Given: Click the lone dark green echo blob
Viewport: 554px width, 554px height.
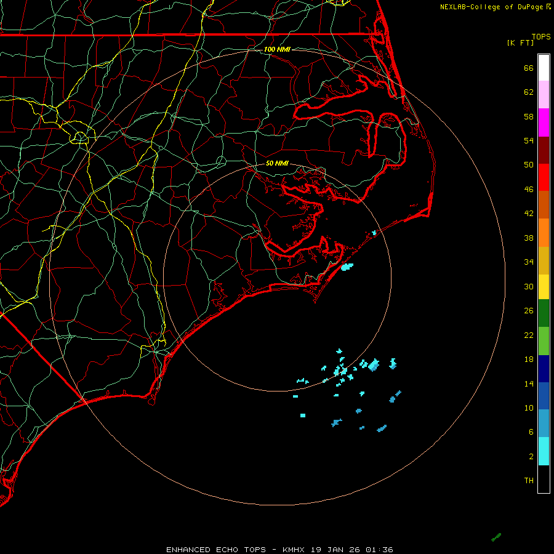Looking at the screenshot, I should coord(496,537).
